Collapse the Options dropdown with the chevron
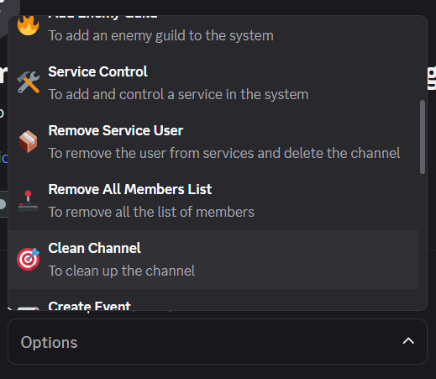The width and height of the screenshot is (436, 379). [408, 341]
